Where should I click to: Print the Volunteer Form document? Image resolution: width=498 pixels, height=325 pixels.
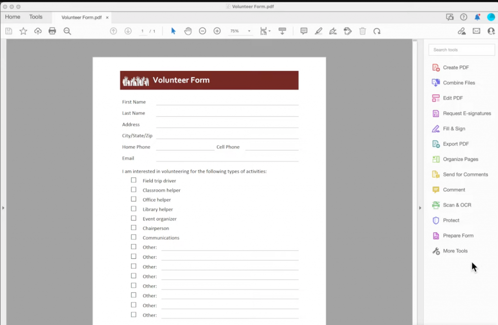tap(53, 31)
